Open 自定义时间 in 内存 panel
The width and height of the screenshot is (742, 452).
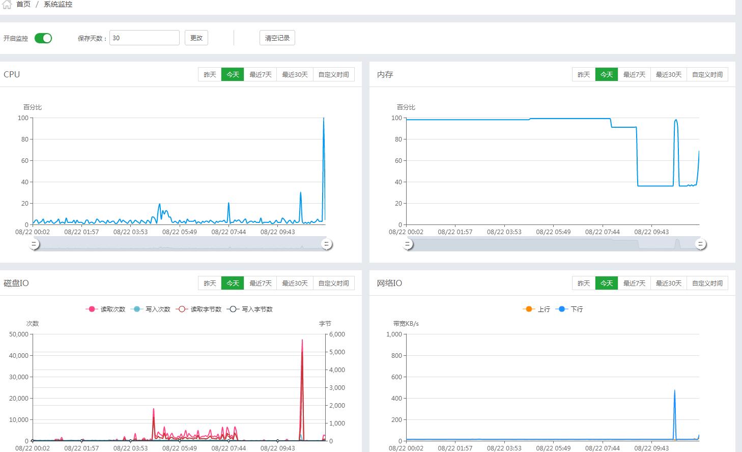[x=707, y=74]
